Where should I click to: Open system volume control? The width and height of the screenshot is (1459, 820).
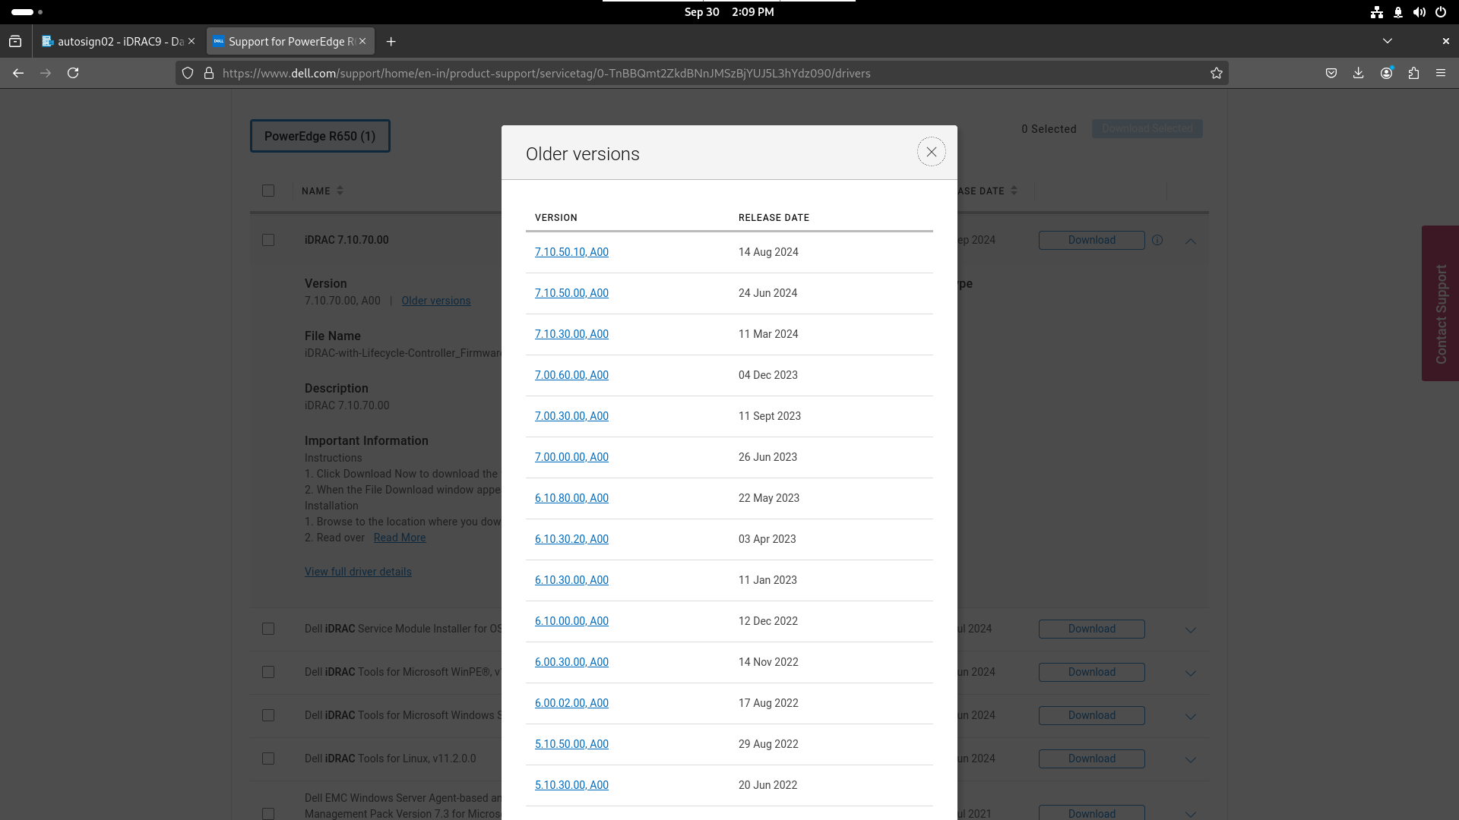coord(1419,12)
